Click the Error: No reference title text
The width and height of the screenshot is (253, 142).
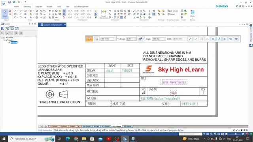[174, 82]
